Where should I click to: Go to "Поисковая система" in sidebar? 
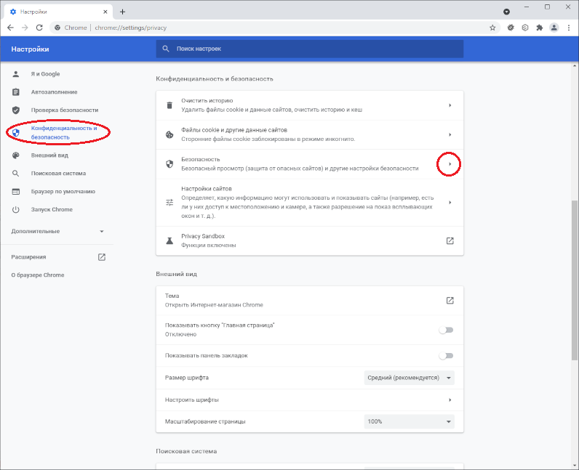click(58, 174)
